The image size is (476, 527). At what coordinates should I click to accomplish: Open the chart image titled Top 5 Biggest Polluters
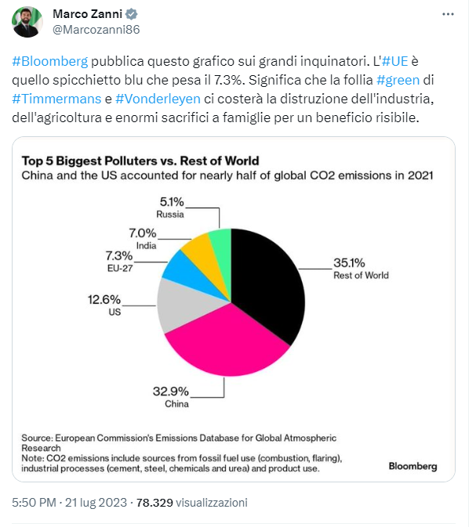pos(234,309)
